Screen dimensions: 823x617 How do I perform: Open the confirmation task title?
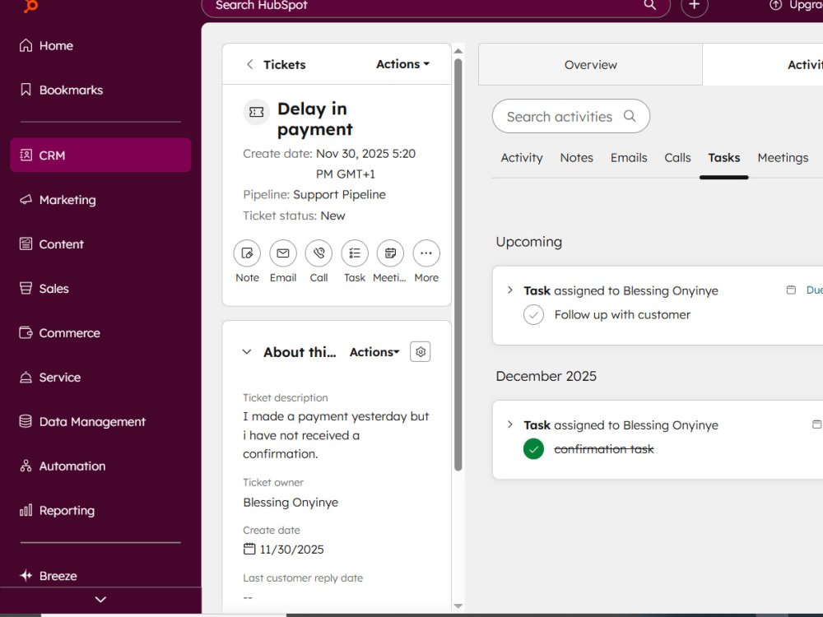click(604, 449)
